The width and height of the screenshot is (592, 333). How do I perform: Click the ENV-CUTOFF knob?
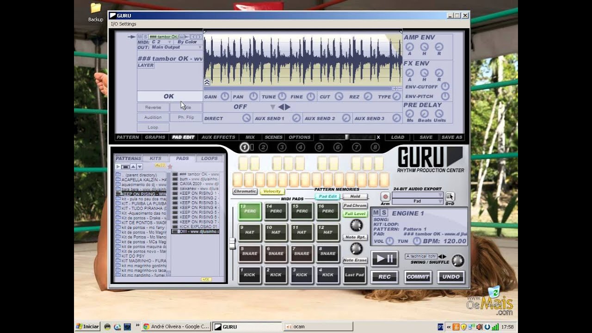(x=445, y=86)
